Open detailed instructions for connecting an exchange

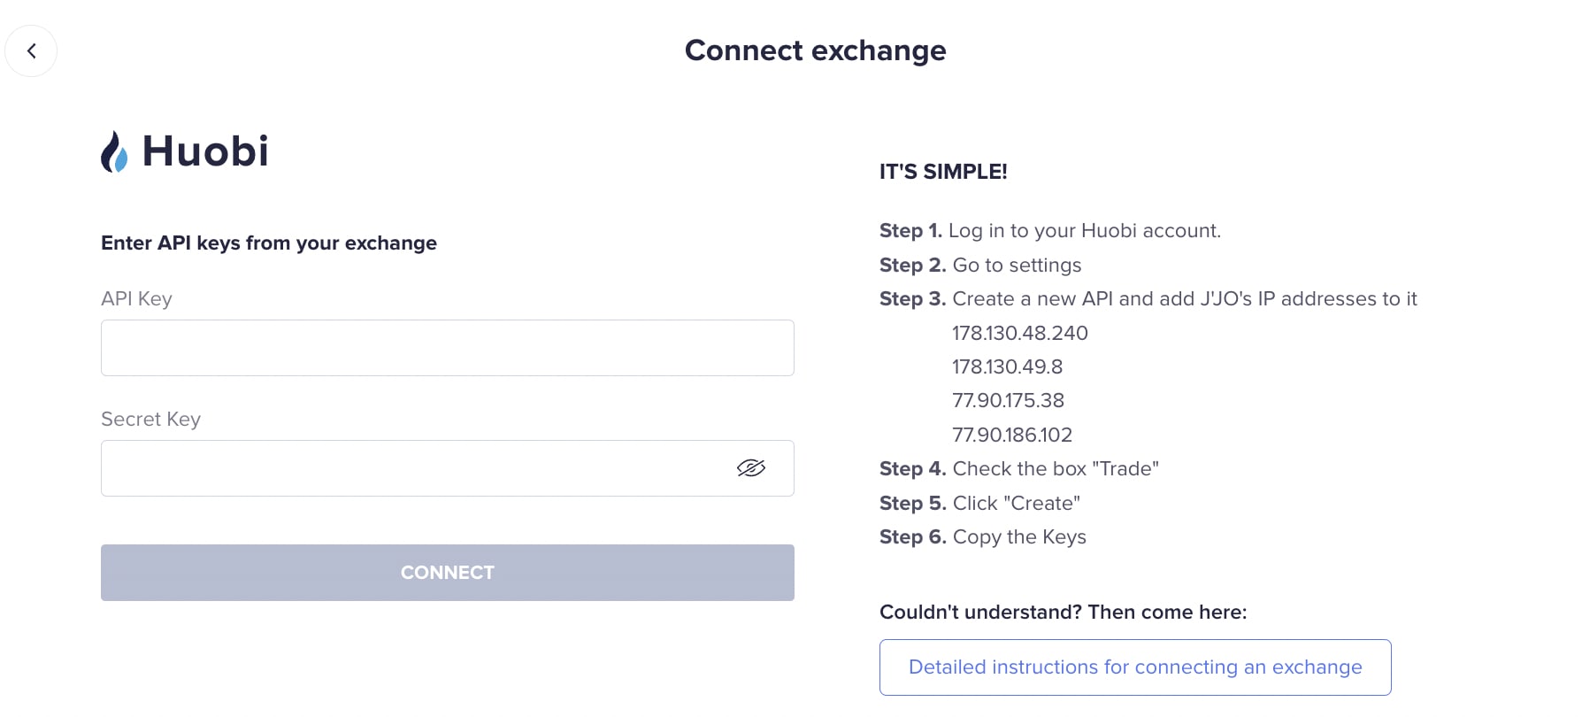tap(1135, 667)
